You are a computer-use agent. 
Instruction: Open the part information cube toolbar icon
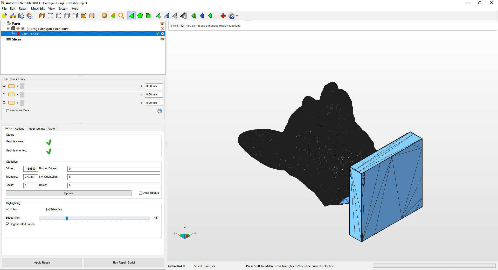click(21, 16)
